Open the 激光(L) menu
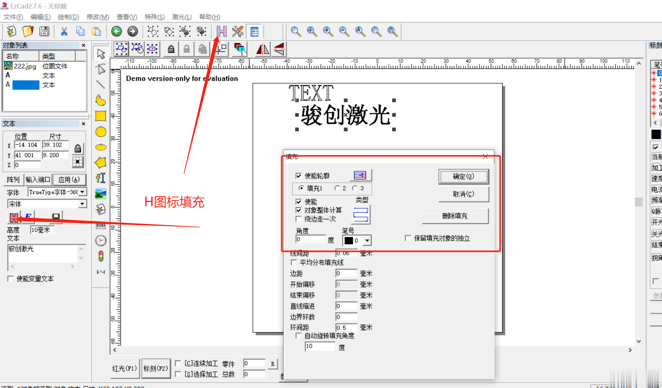 [182, 17]
